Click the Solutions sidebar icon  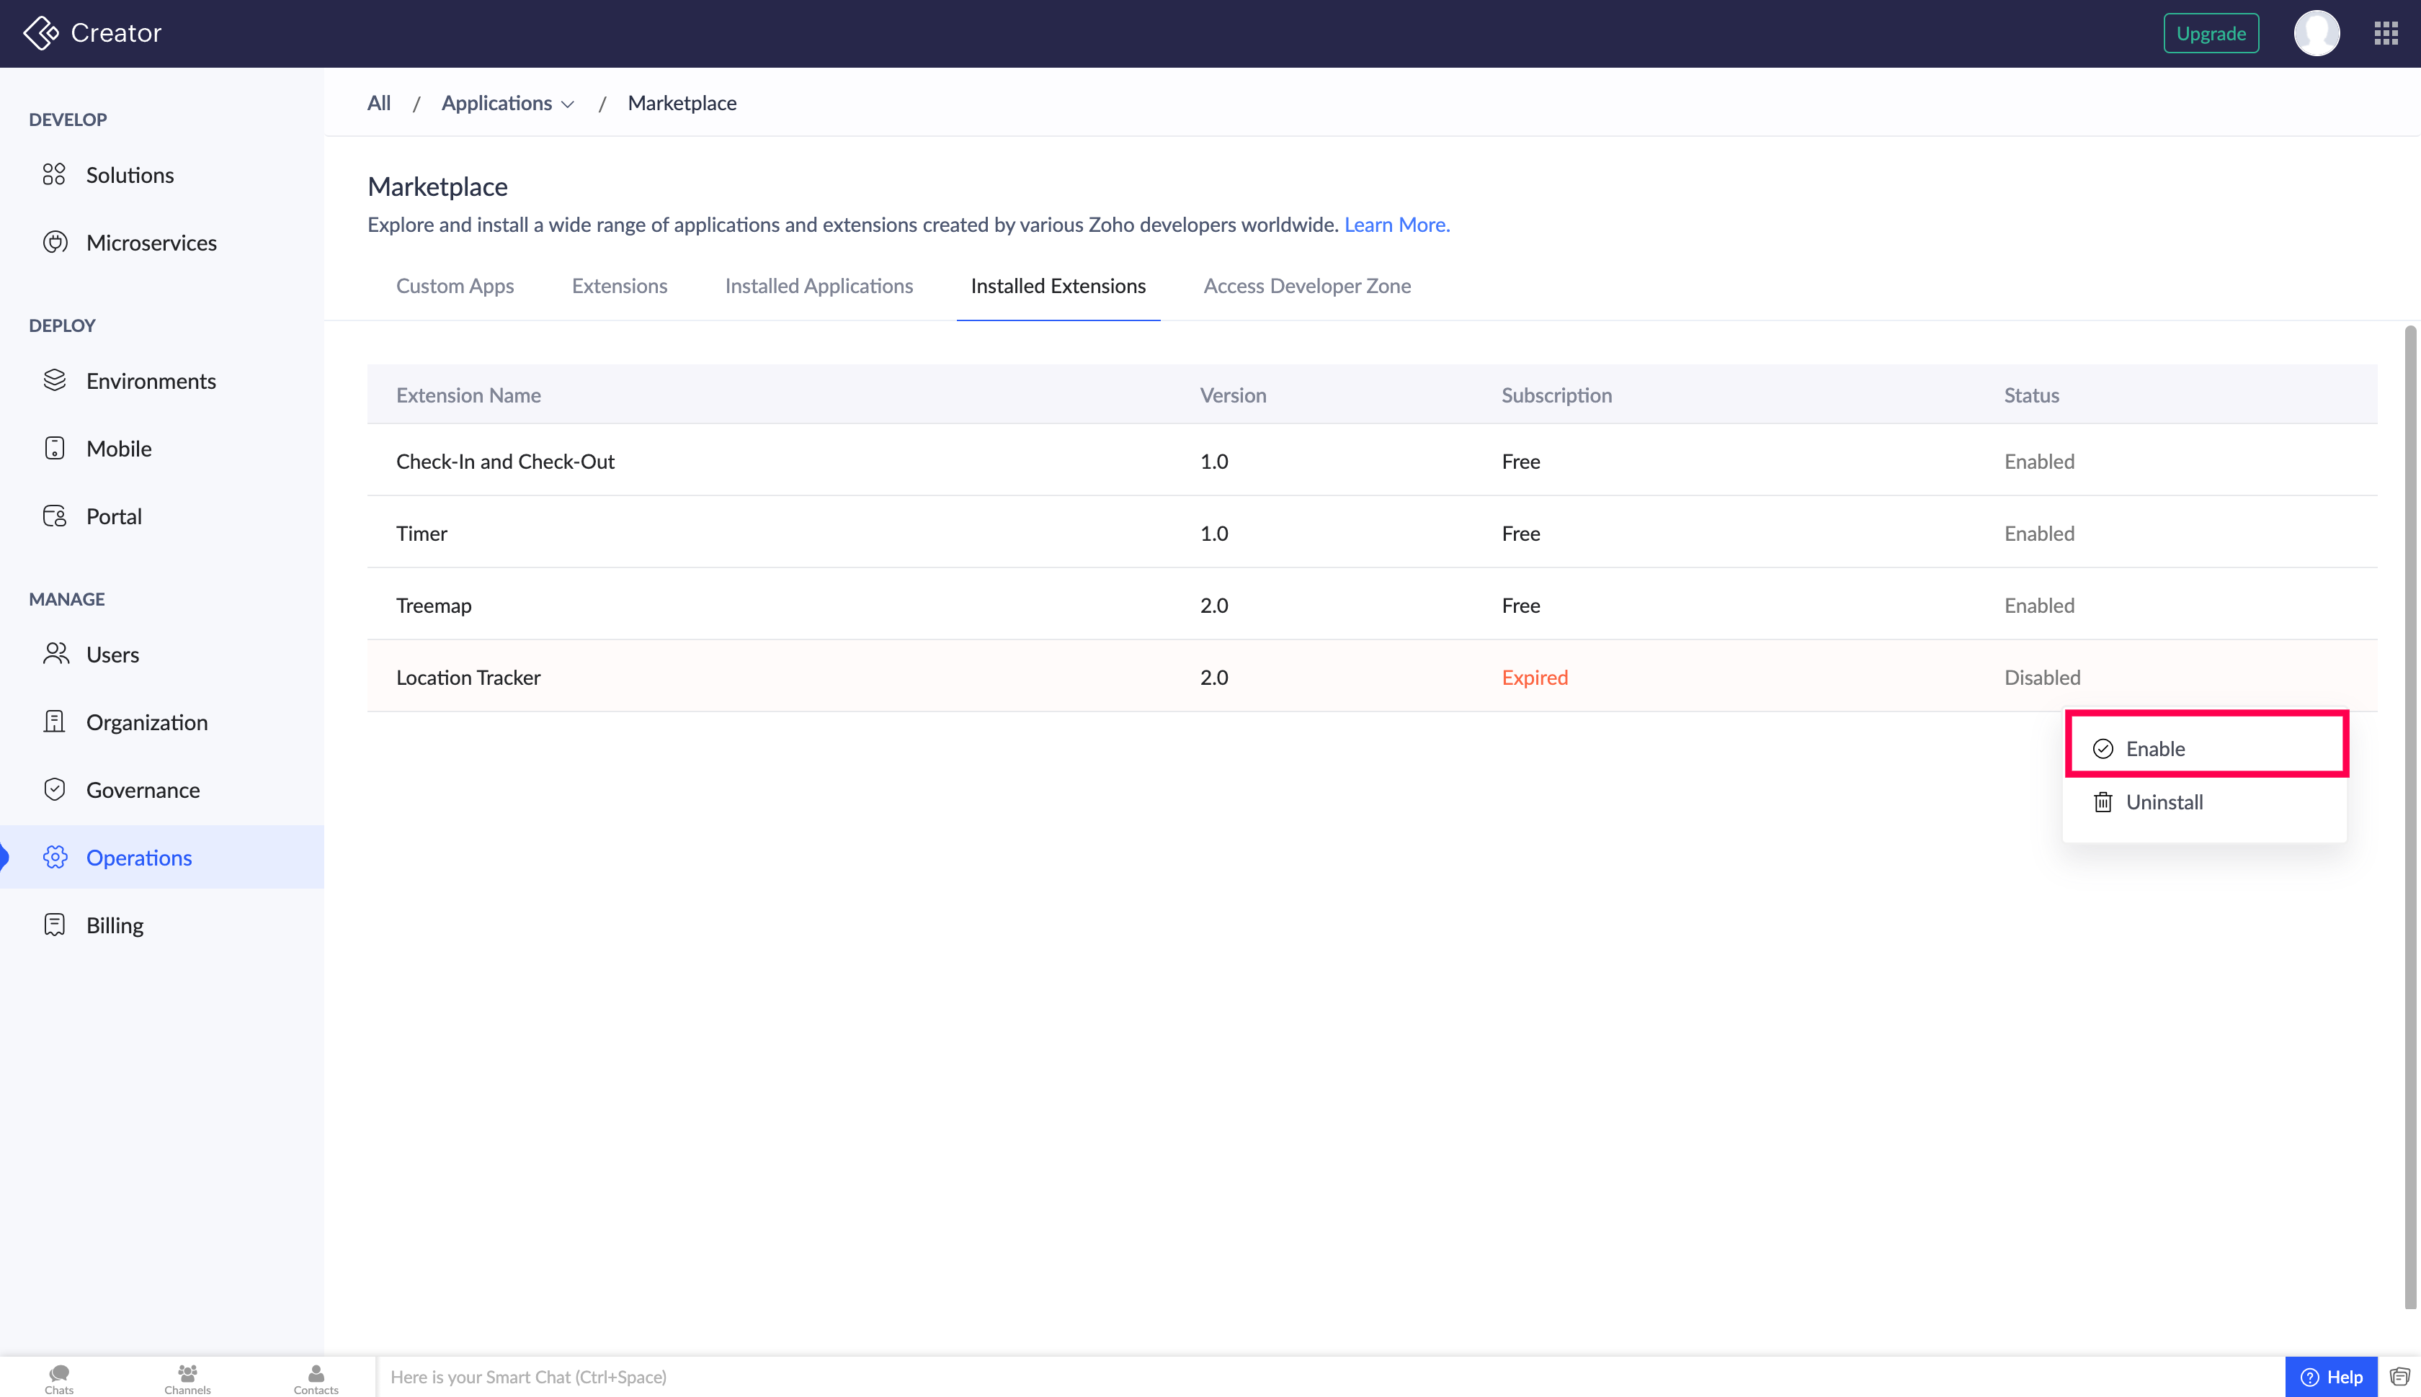pos(54,174)
